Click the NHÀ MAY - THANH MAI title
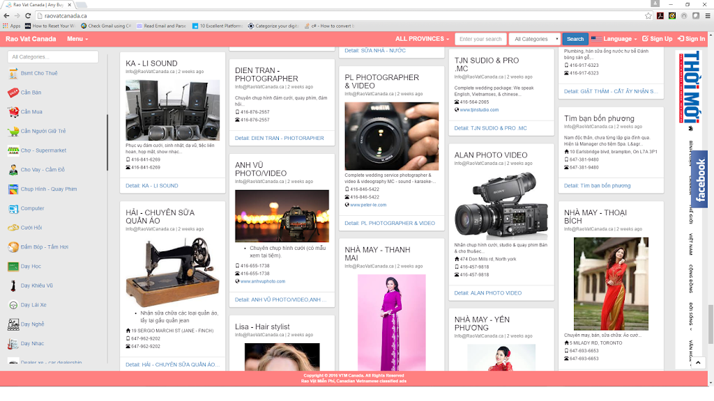714x401 pixels. [x=377, y=253]
